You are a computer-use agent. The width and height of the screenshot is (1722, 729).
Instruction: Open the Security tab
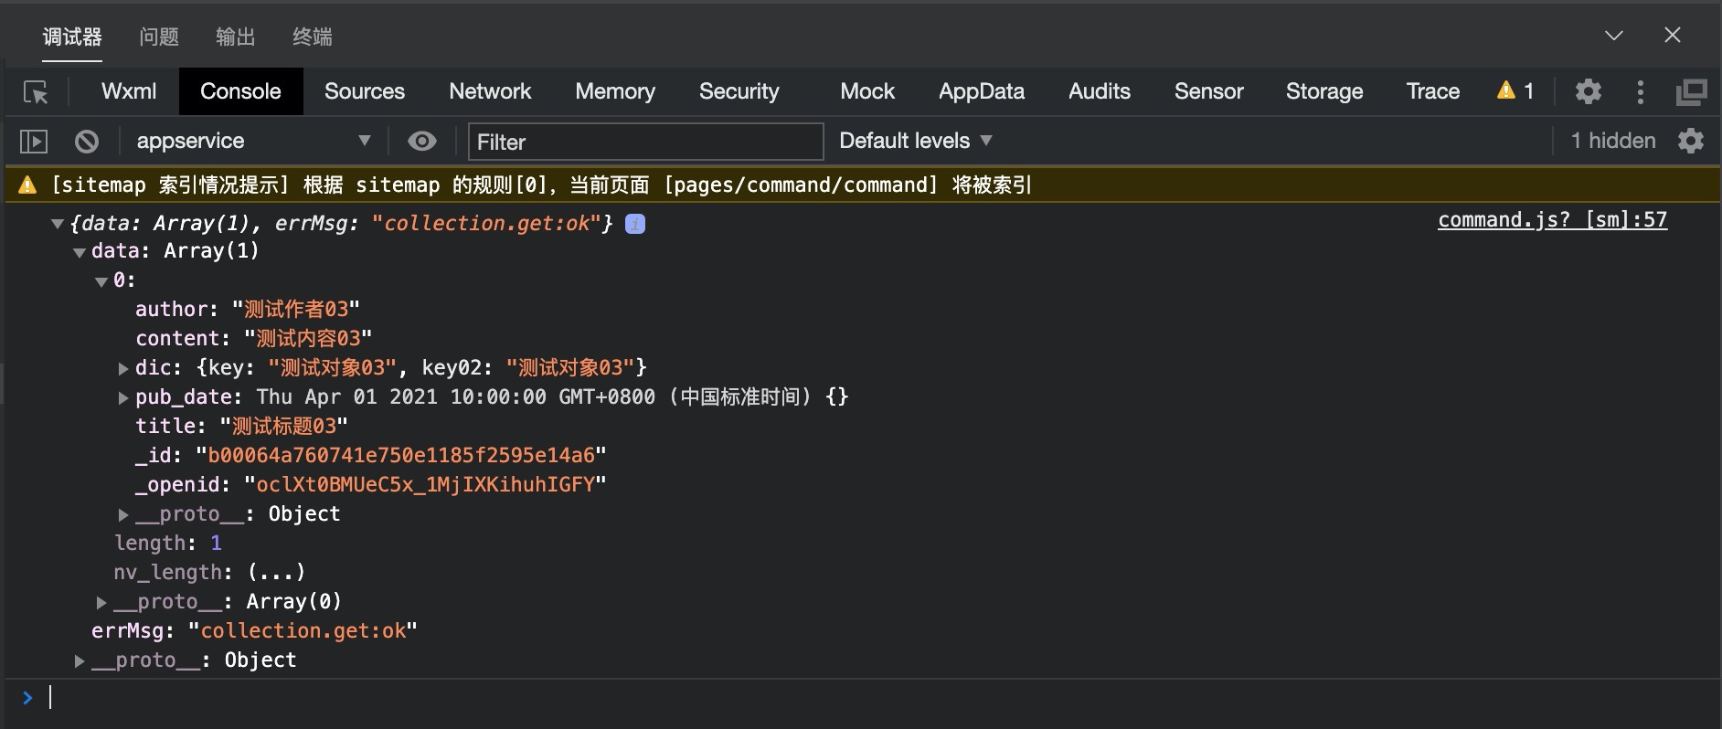click(x=739, y=91)
